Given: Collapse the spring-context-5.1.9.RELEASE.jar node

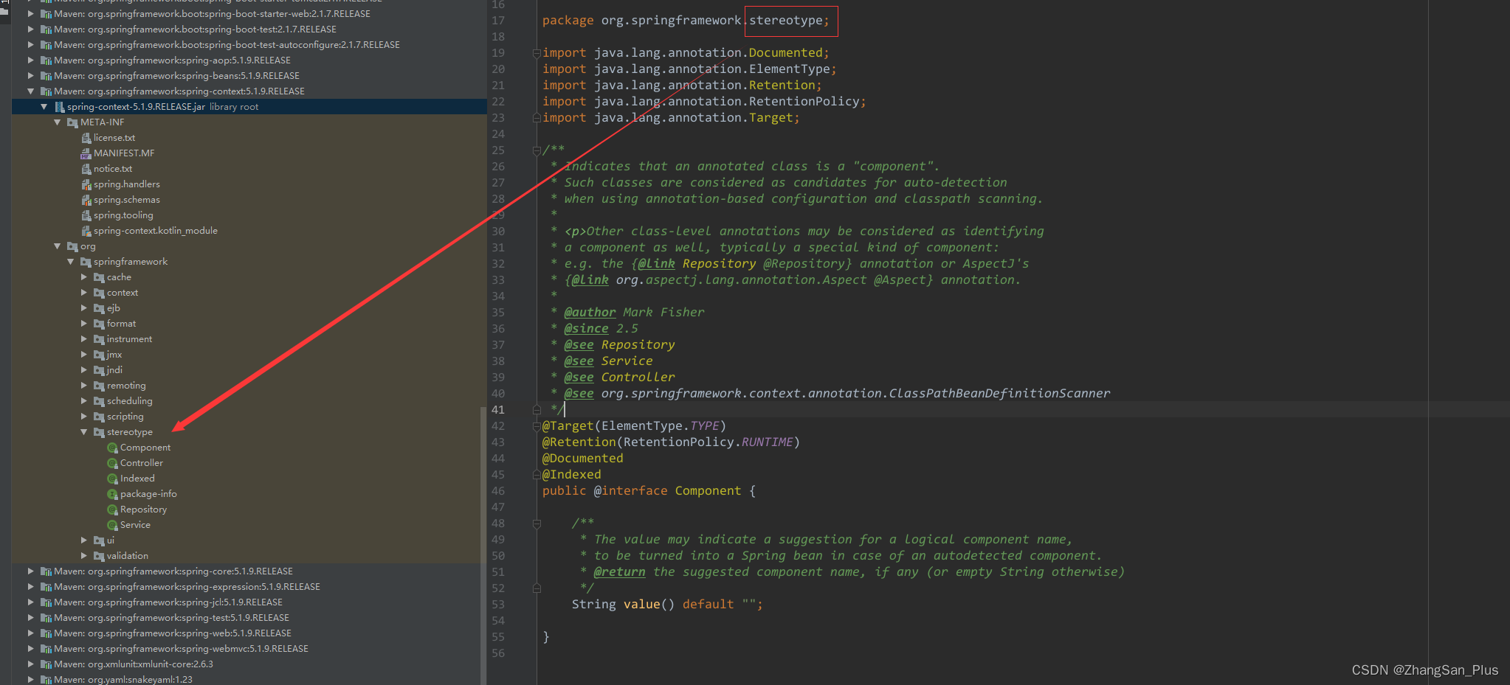Looking at the screenshot, I should point(44,107).
